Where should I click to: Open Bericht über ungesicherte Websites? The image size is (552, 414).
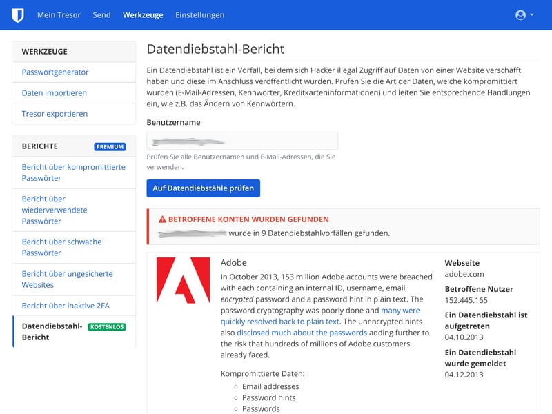click(x=67, y=279)
